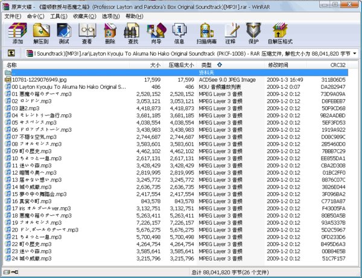
Task: Click the Add (添加) toolbar icon
Action: click(x=17, y=30)
